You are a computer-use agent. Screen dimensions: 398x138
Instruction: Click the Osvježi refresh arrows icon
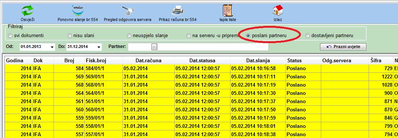tap(27, 10)
